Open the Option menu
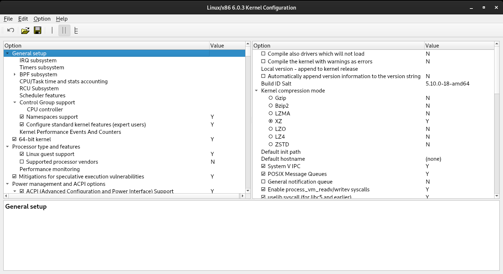 tap(42, 18)
